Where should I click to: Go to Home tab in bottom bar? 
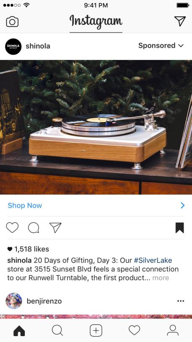19,331
